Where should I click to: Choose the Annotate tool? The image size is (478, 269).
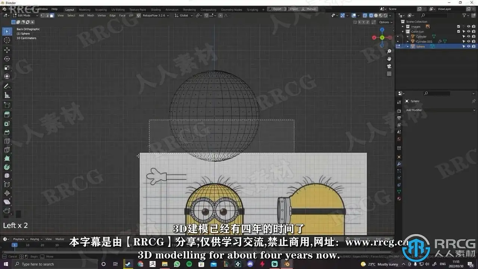7,86
